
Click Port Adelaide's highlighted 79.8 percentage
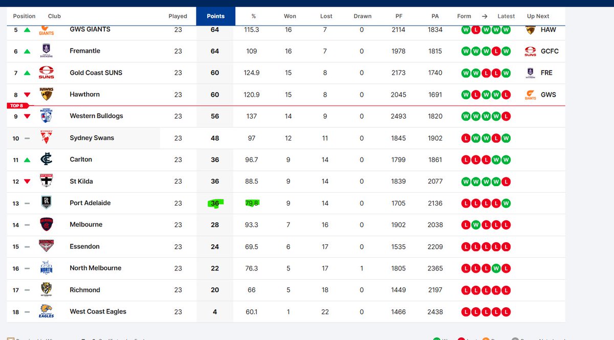coord(252,203)
